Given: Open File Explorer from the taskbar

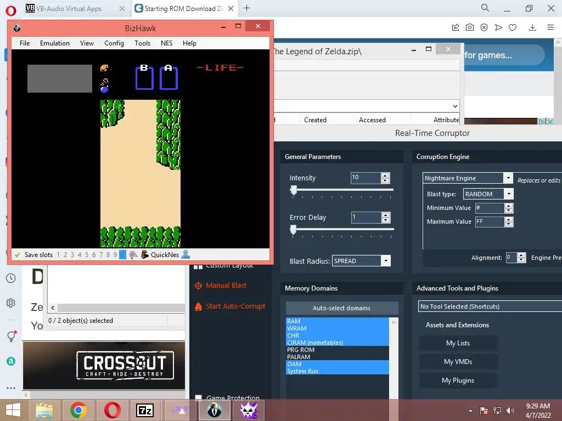Looking at the screenshot, I should (x=44, y=410).
